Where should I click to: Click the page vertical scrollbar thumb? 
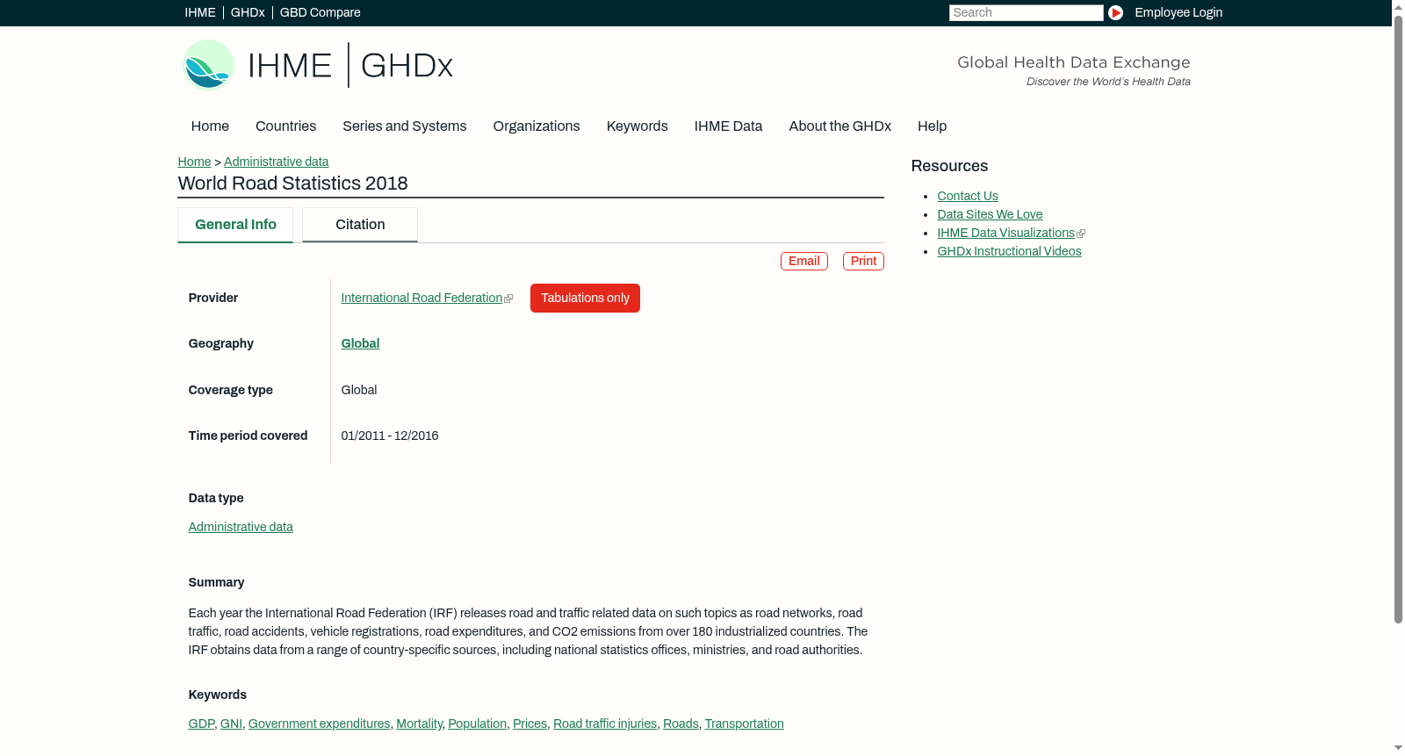tap(1398, 318)
